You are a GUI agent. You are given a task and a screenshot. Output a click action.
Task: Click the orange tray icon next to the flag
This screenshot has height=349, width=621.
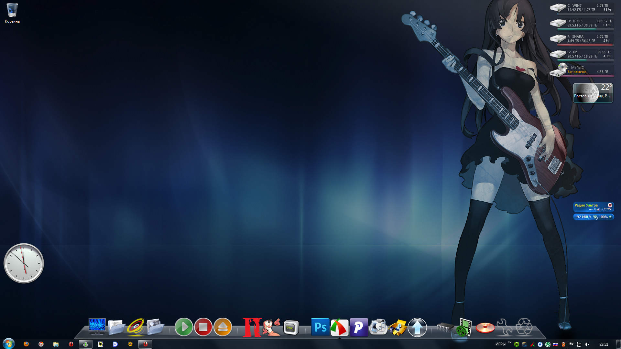pos(563,344)
